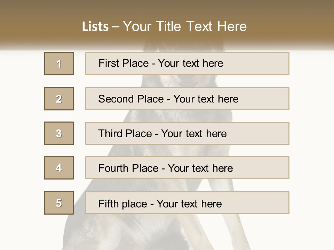Click the number 3 square

pos(59,133)
